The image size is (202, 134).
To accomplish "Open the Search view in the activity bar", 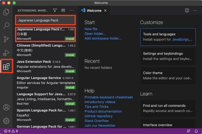I will point(6,26).
